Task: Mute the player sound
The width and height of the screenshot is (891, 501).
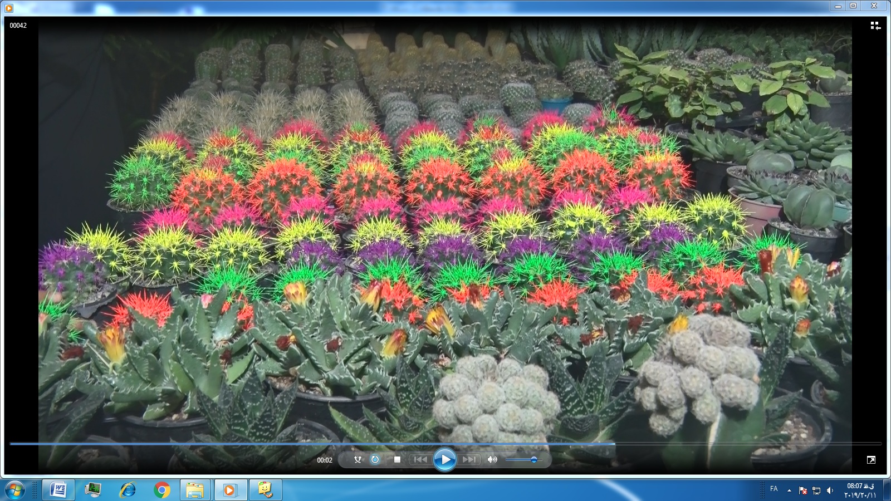Action: click(x=492, y=459)
